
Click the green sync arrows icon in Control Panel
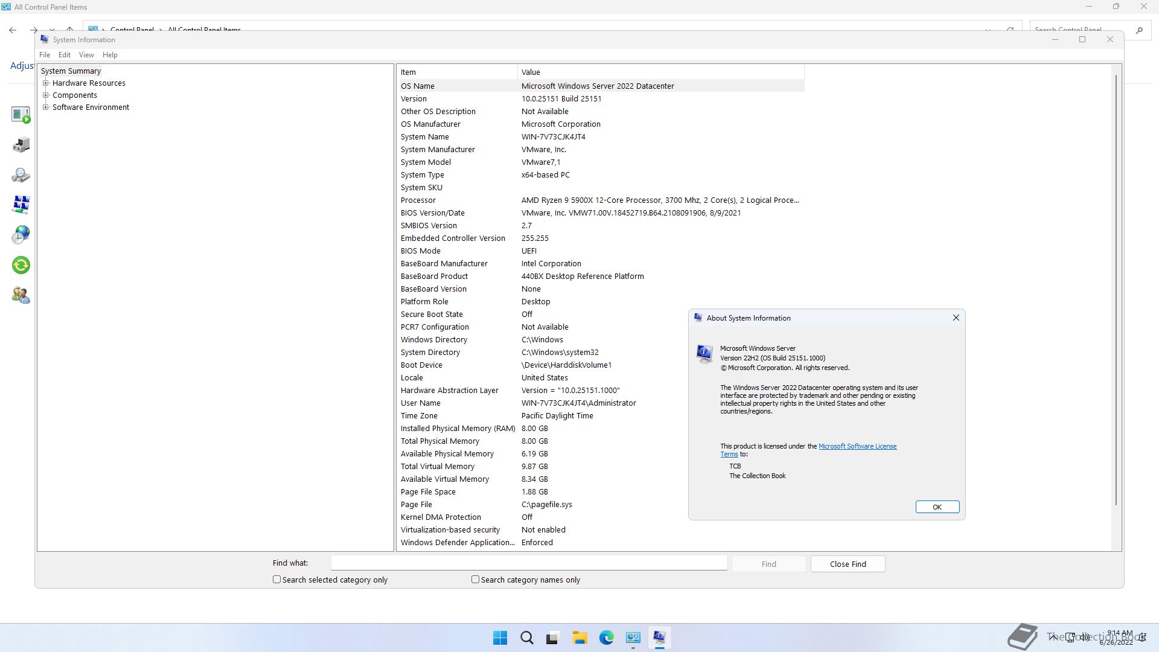[x=21, y=264]
